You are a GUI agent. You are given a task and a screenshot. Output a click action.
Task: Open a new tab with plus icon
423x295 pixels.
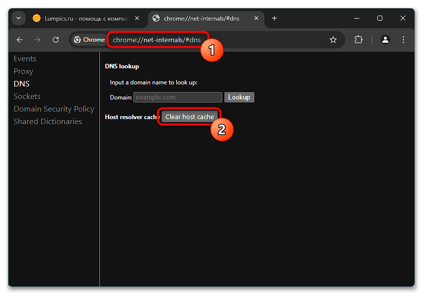point(274,19)
